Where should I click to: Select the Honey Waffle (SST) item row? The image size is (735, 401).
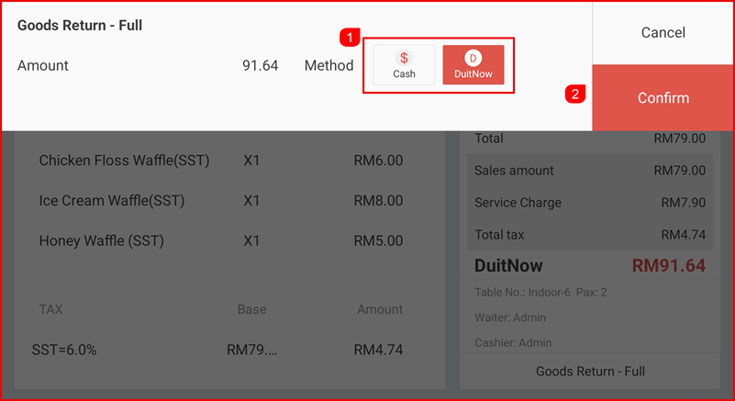point(220,241)
